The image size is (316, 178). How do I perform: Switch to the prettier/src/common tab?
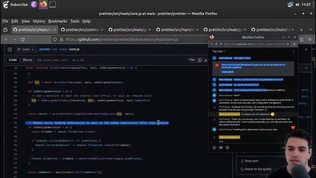tap(82, 30)
